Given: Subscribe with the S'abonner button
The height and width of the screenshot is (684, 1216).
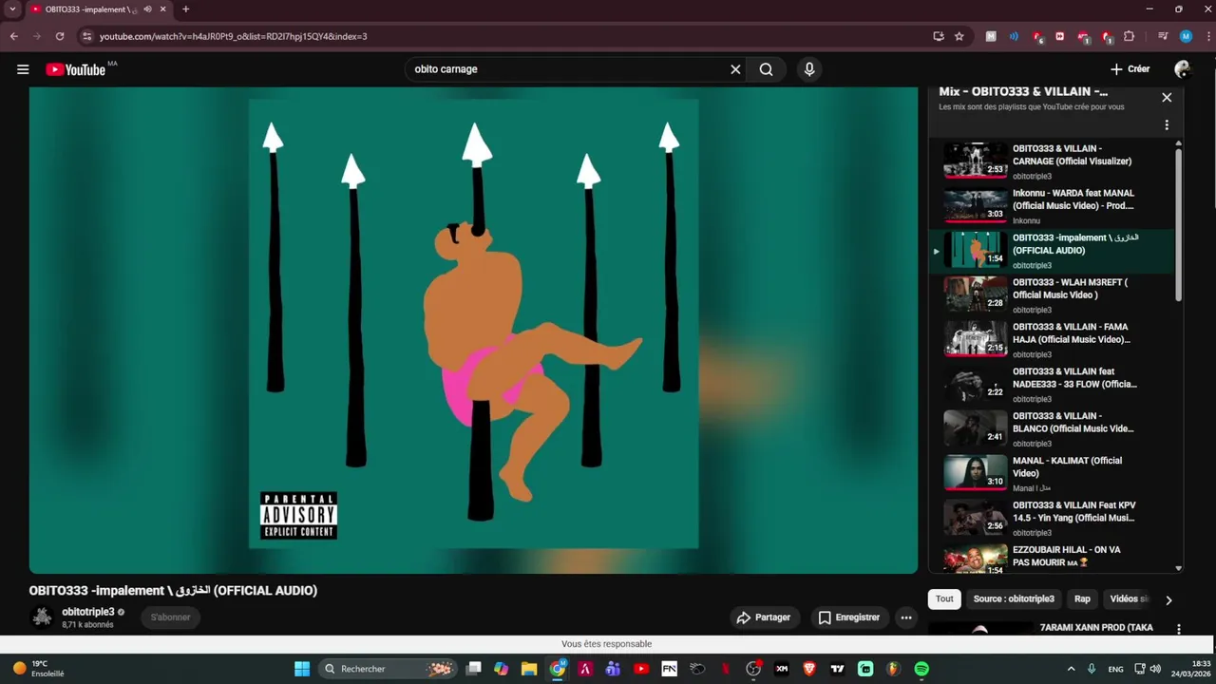Looking at the screenshot, I should [171, 617].
